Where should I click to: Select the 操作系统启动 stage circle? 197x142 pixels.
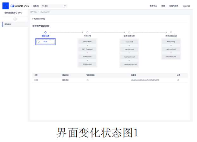[171, 32]
